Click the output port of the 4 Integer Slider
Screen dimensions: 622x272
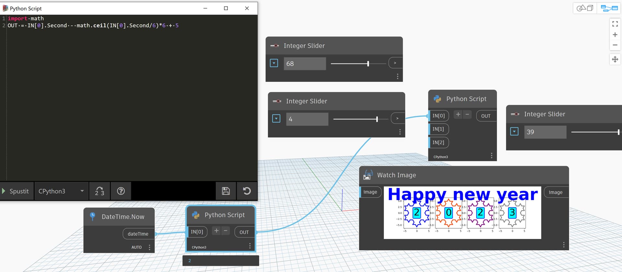[x=397, y=118]
